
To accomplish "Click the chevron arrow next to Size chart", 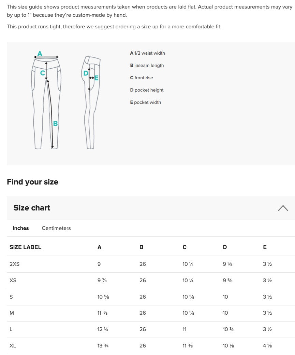I will pyautogui.click(x=283, y=208).
